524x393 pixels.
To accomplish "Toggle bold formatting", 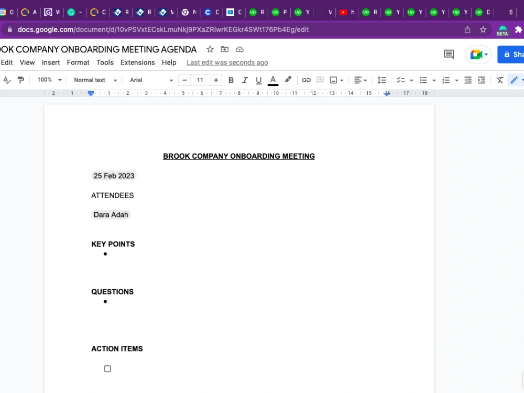I will pos(231,80).
